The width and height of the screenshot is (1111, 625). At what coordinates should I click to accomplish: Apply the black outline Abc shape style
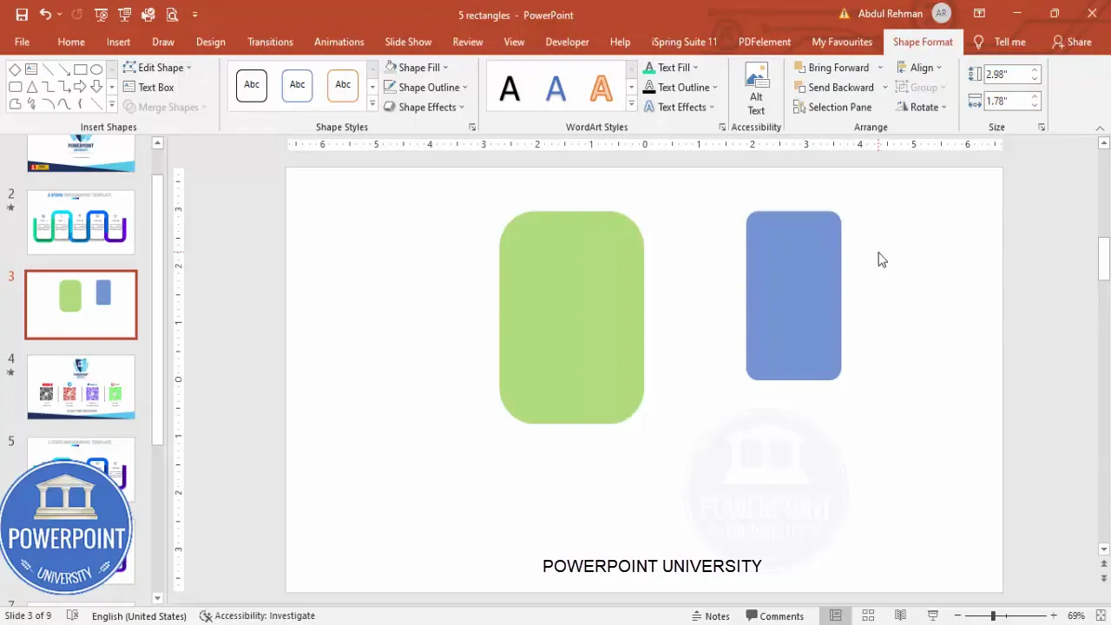(x=252, y=85)
